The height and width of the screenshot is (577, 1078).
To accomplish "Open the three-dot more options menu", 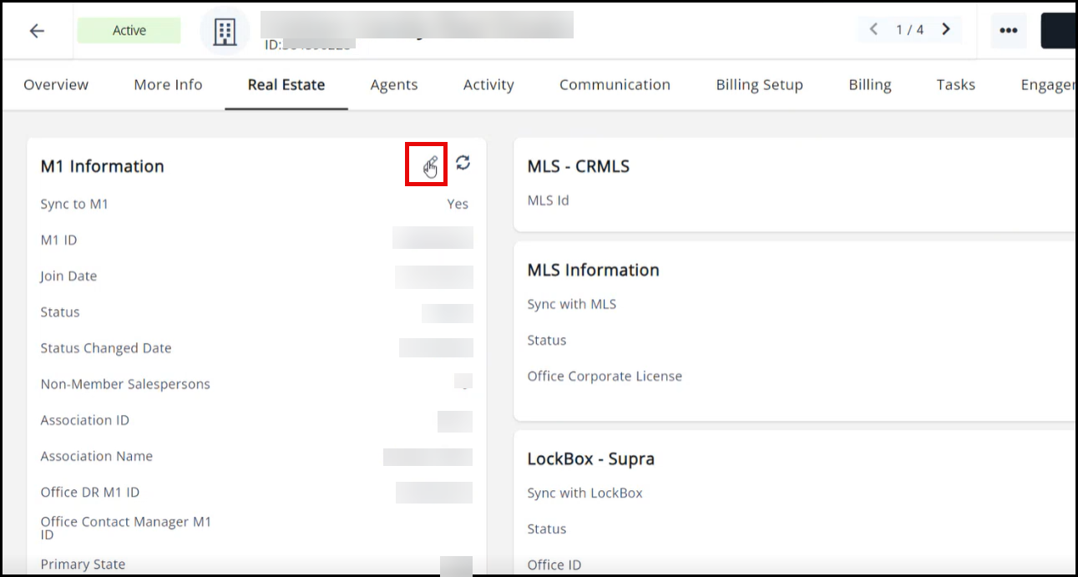I will click(1009, 31).
